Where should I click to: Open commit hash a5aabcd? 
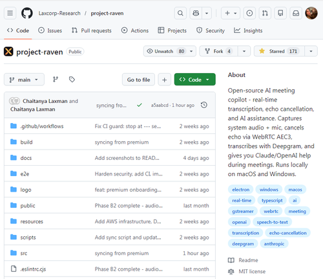pyautogui.click(x=160, y=105)
